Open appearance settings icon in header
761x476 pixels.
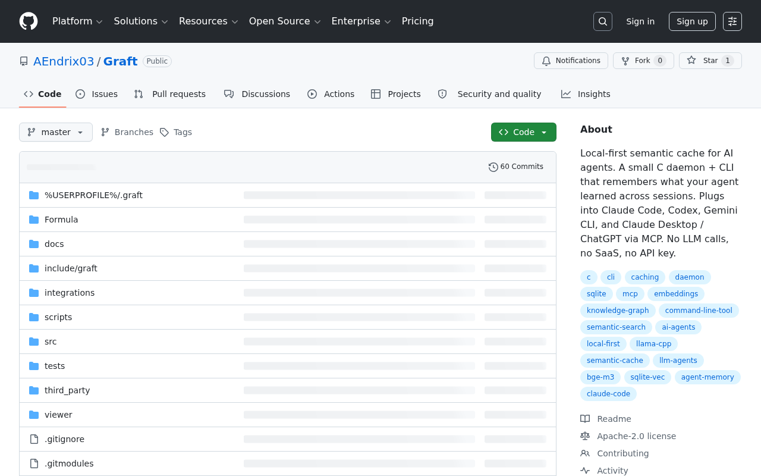click(x=732, y=21)
